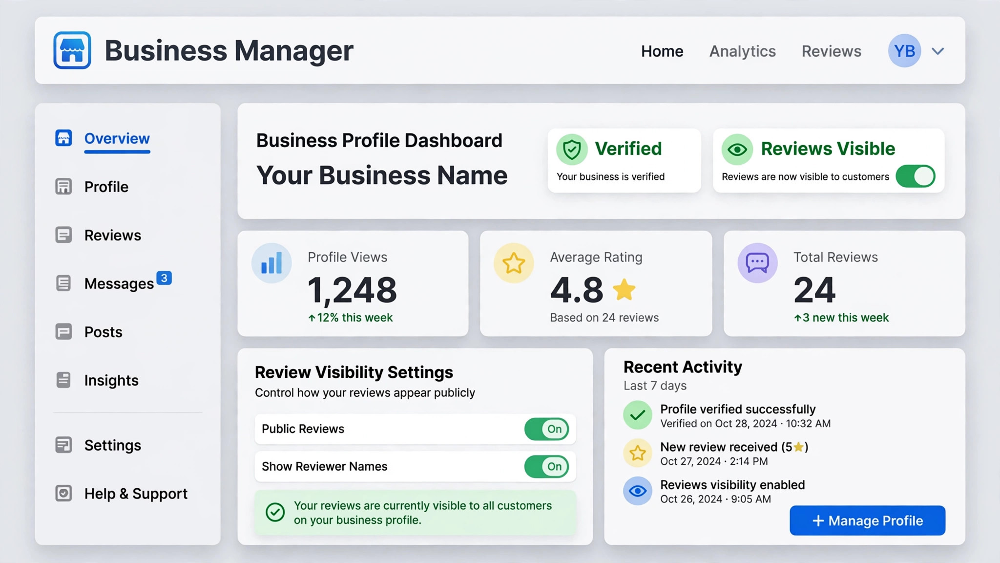This screenshot has width=1000, height=563.
Task: Click the Overview storefront icon in sidebar
Action: pos(63,138)
